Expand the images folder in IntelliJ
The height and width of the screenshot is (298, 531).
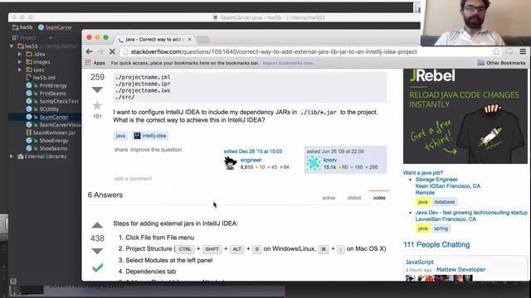pyautogui.click(x=20, y=62)
